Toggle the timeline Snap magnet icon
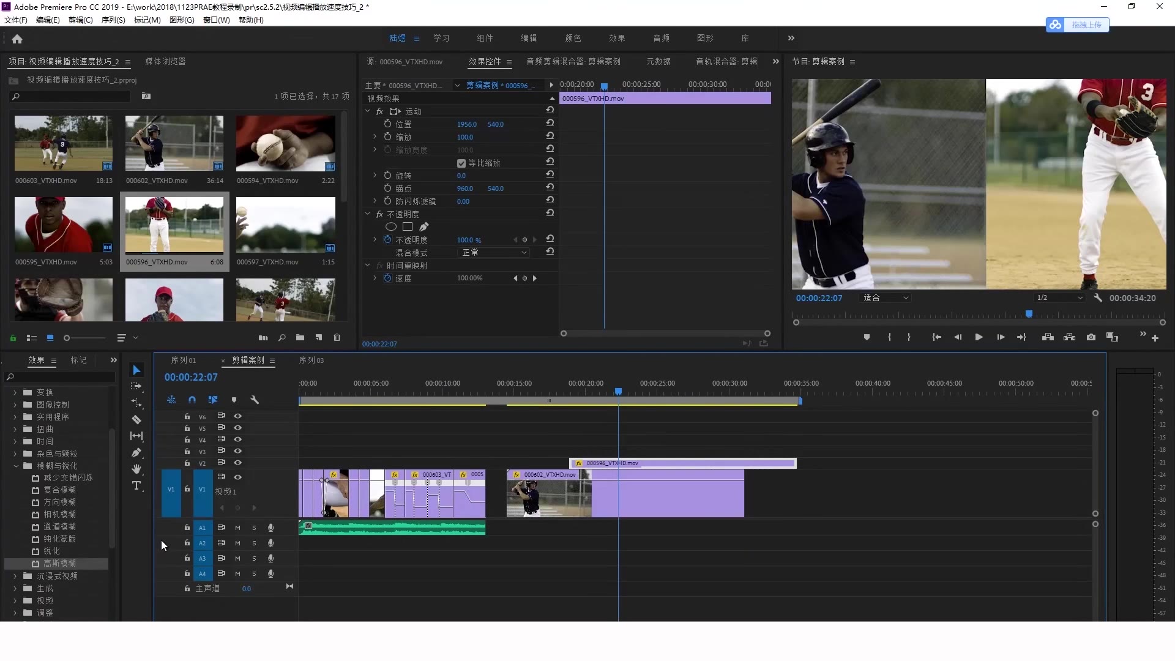 pyautogui.click(x=192, y=400)
